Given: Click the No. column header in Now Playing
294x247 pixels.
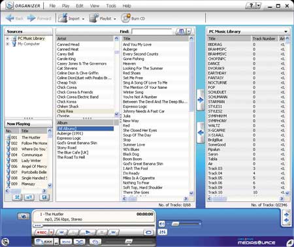Looking at the screenshot, I should coord(12,131).
